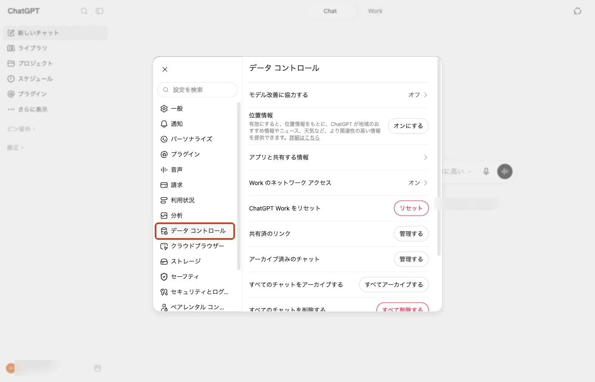Click the ストレージ drive icon
Image resolution: width=595 pixels, height=382 pixels.
(x=164, y=261)
